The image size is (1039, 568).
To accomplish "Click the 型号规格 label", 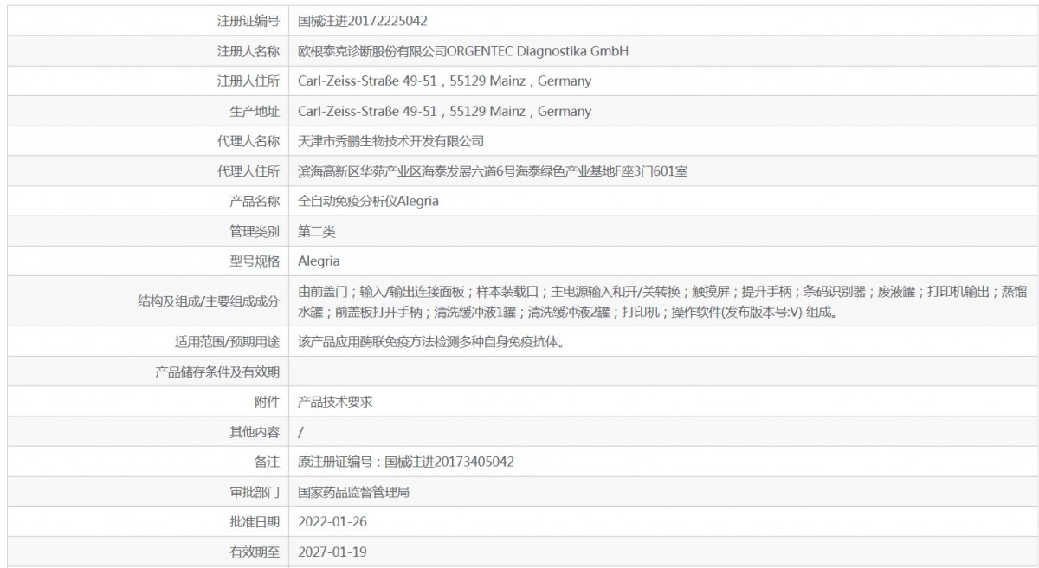I will (x=254, y=261).
